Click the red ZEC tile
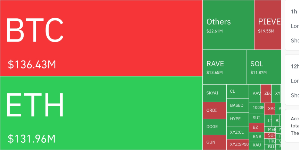The width and height of the screenshot is (299, 150). (266, 93)
